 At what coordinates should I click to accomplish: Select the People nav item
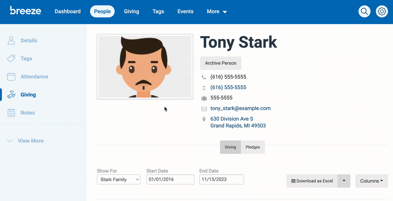pyautogui.click(x=102, y=11)
